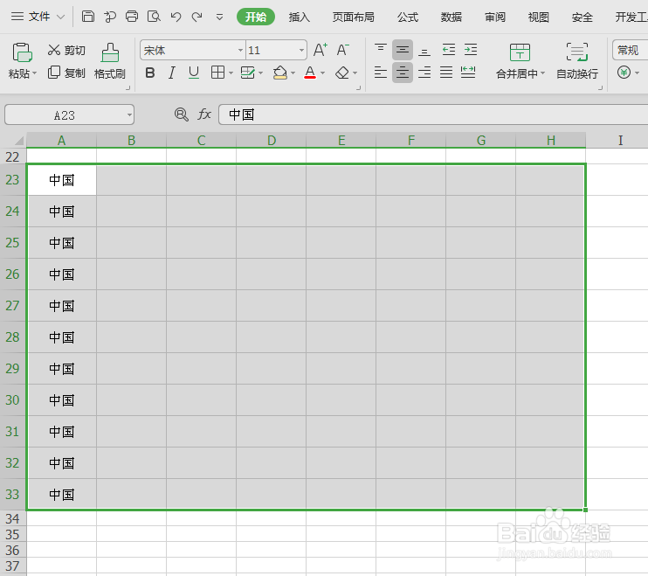Align text left
This screenshot has height=576, width=648.
click(x=381, y=73)
